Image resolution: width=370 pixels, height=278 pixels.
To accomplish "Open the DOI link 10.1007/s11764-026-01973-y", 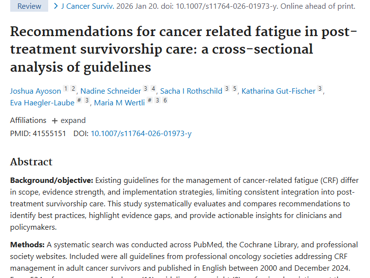I will [141, 133].
